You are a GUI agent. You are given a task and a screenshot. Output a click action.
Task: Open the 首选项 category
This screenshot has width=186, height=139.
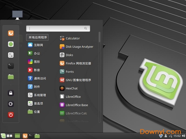click(x=36, y=103)
